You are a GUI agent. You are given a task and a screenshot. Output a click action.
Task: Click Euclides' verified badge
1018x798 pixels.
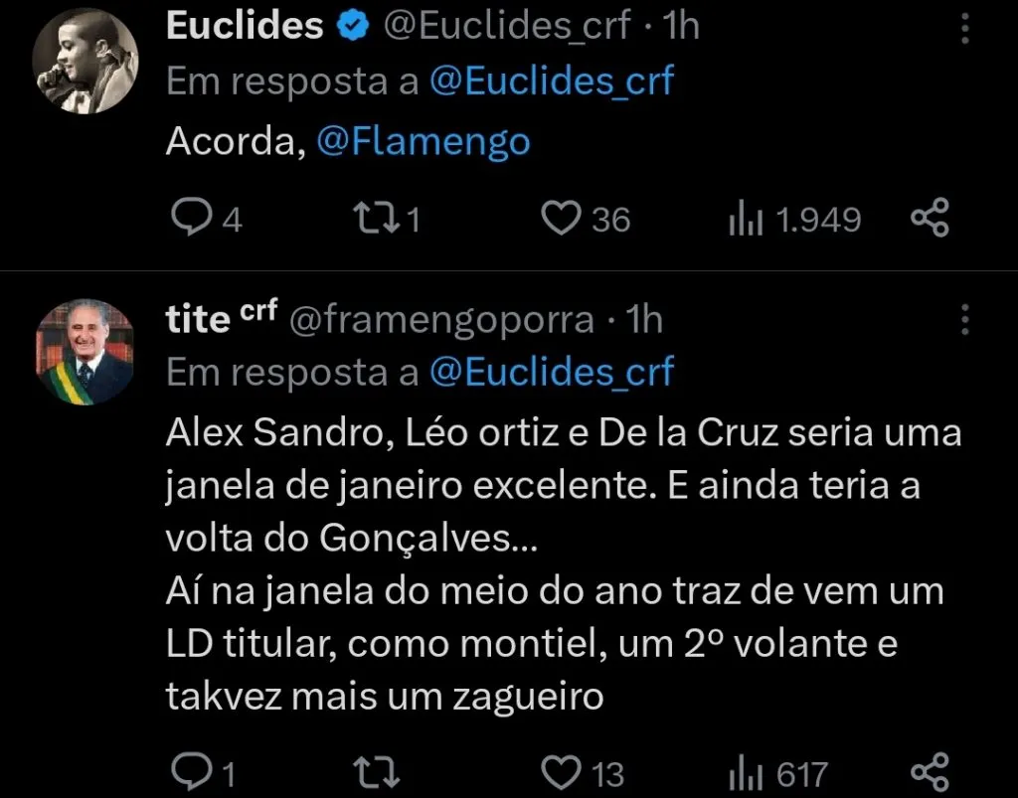353,25
